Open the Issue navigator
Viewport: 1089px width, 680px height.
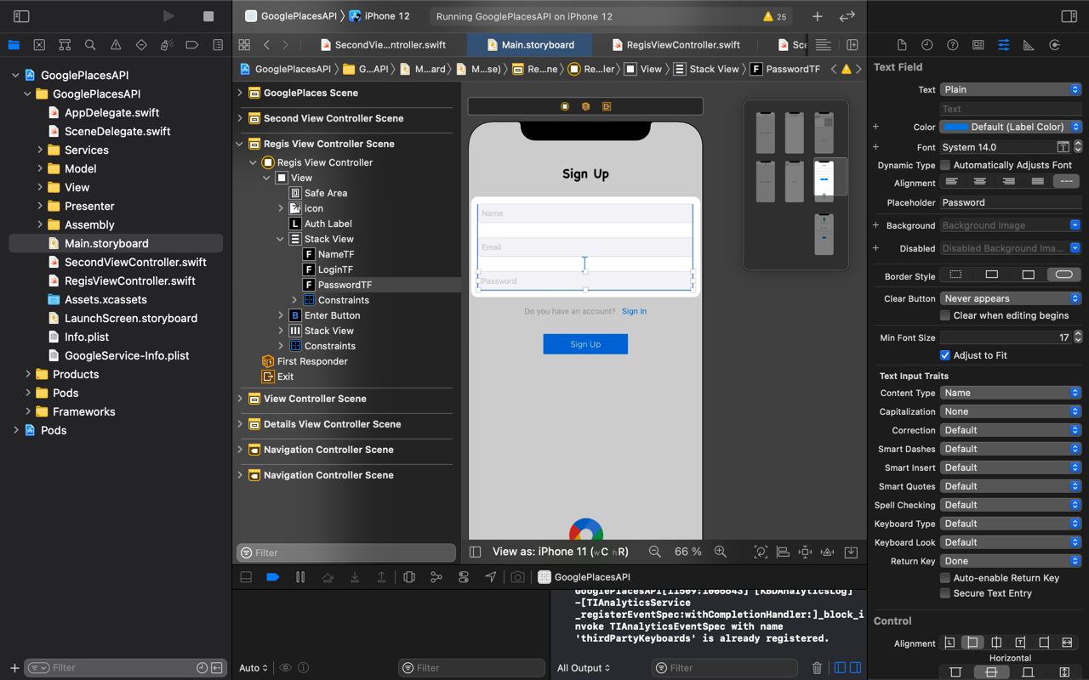click(x=116, y=44)
